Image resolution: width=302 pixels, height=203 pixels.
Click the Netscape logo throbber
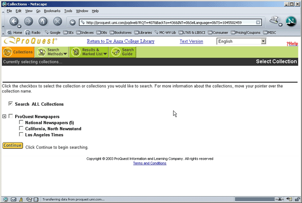click(292, 21)
